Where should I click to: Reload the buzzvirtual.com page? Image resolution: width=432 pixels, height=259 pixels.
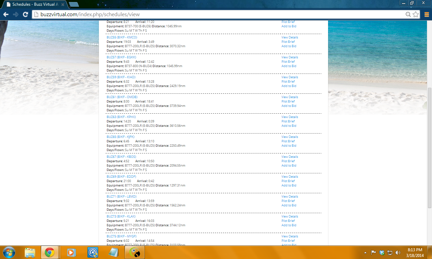(x=25, y=15)
